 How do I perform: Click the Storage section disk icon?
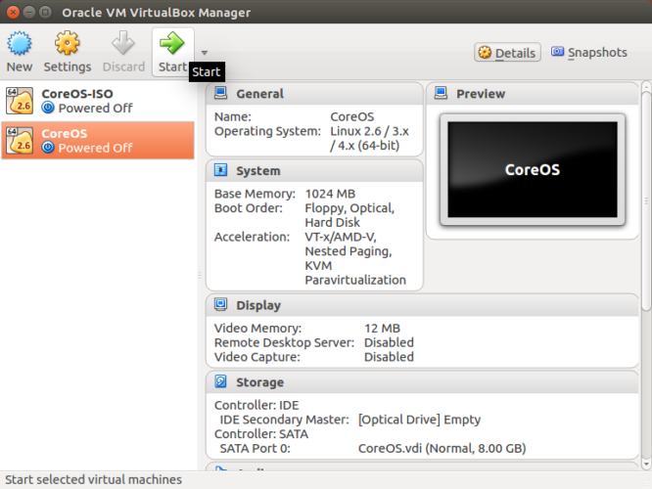point(221,382)
